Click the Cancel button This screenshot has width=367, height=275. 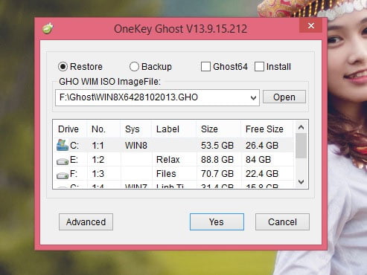pos(282,221)
